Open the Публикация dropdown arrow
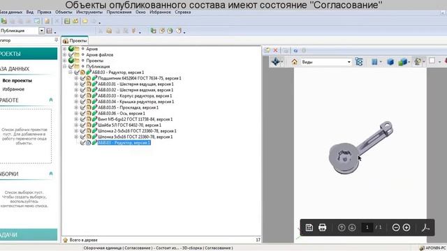 [x=42, y=31]
